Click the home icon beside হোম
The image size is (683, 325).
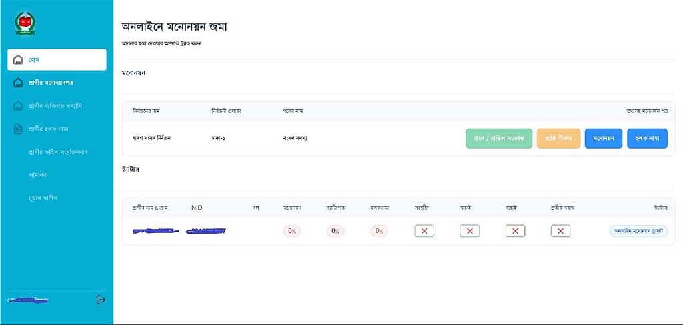pyautogui.click(x=18, y=59)
